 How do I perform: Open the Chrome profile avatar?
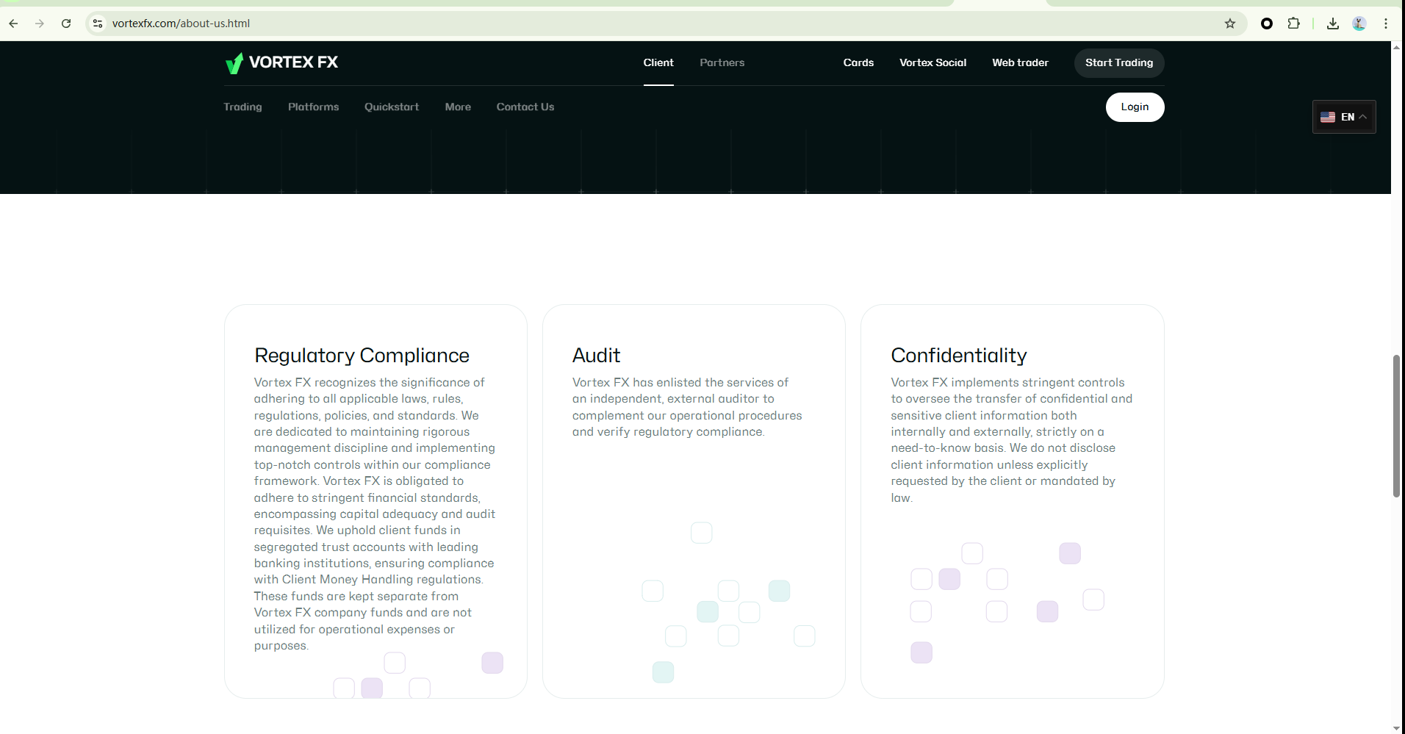pos(1359,24)
